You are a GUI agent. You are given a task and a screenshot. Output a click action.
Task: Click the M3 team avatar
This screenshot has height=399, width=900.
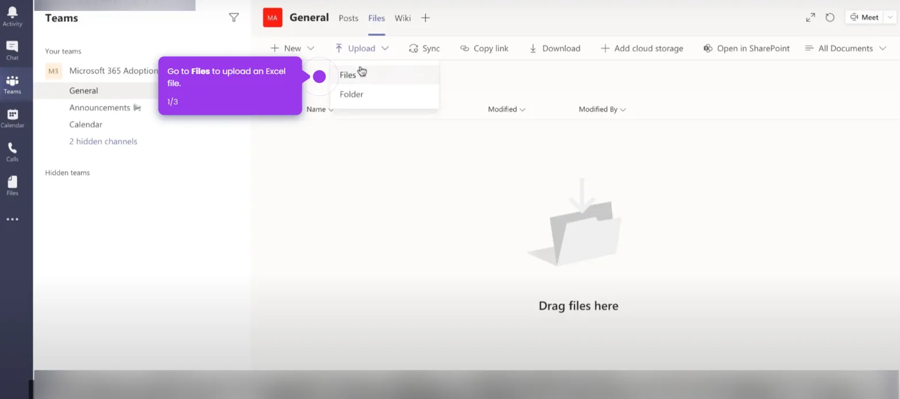tap(53, 71)
